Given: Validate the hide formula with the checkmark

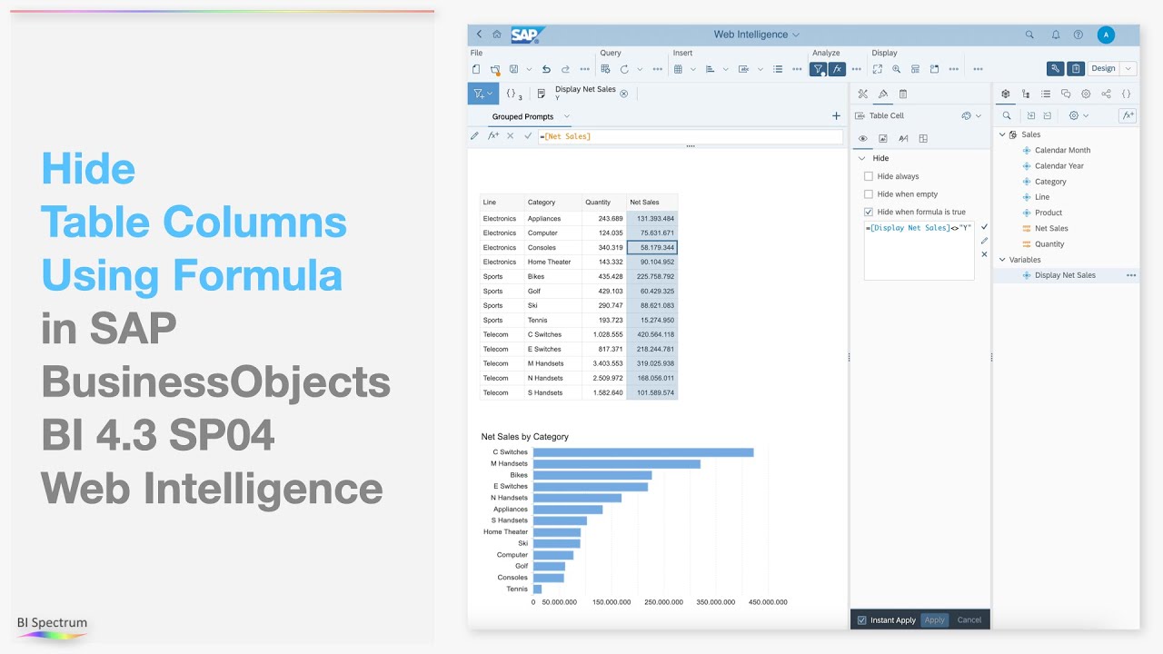Looking at the screenshot, I should 984,227.
